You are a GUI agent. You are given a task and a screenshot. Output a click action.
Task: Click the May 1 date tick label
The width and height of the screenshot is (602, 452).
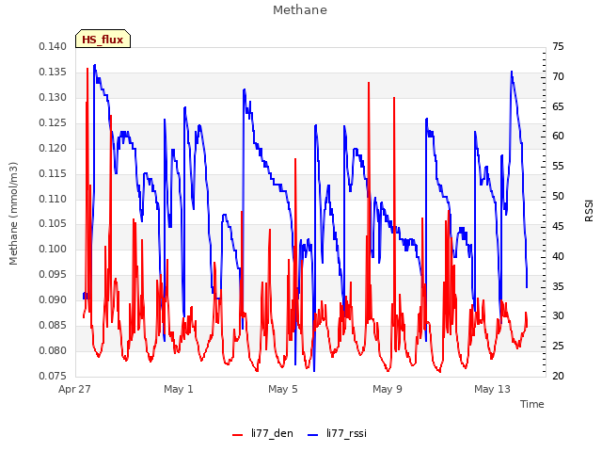pos(179,389)
